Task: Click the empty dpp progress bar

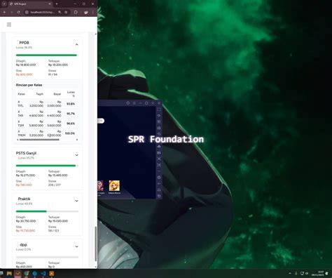Action: (47, 257)
